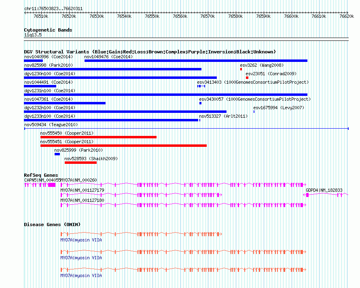
Task: Open the nsv825998 (Park2010) variant label
Action: click(49, 65)
